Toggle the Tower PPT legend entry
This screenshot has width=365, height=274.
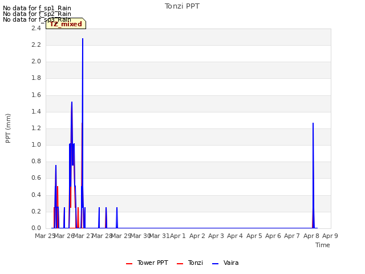click(147, 263)
